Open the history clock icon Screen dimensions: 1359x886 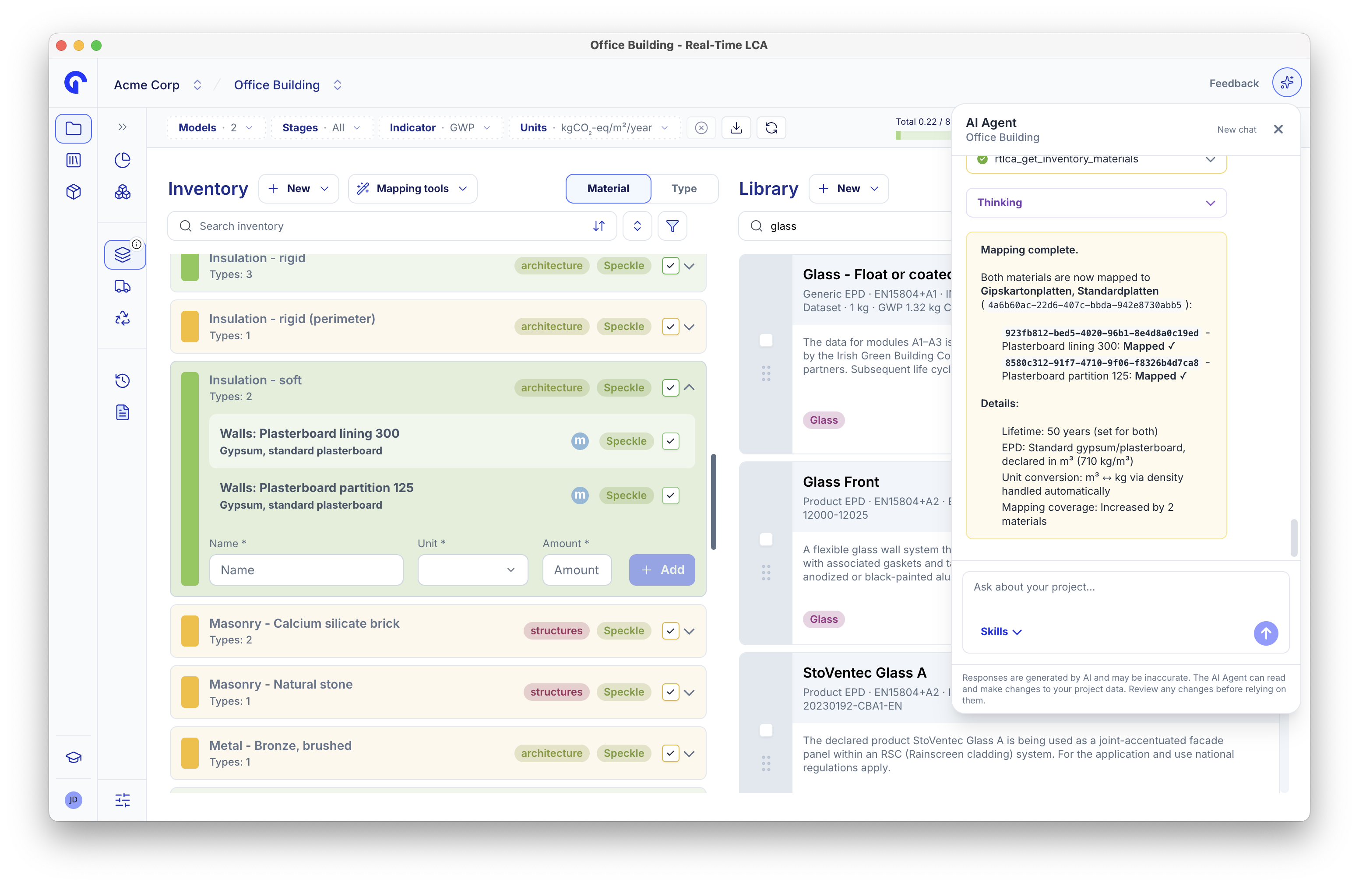point(122,380)
